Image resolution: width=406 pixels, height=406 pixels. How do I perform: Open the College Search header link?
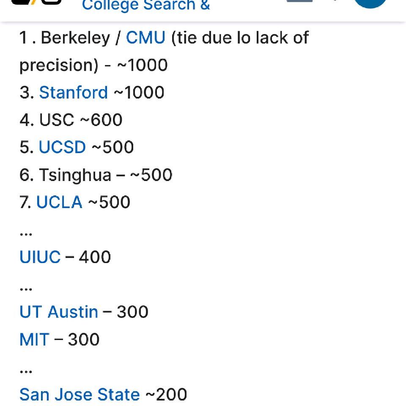pyautogui.click(x=145, y=6)
